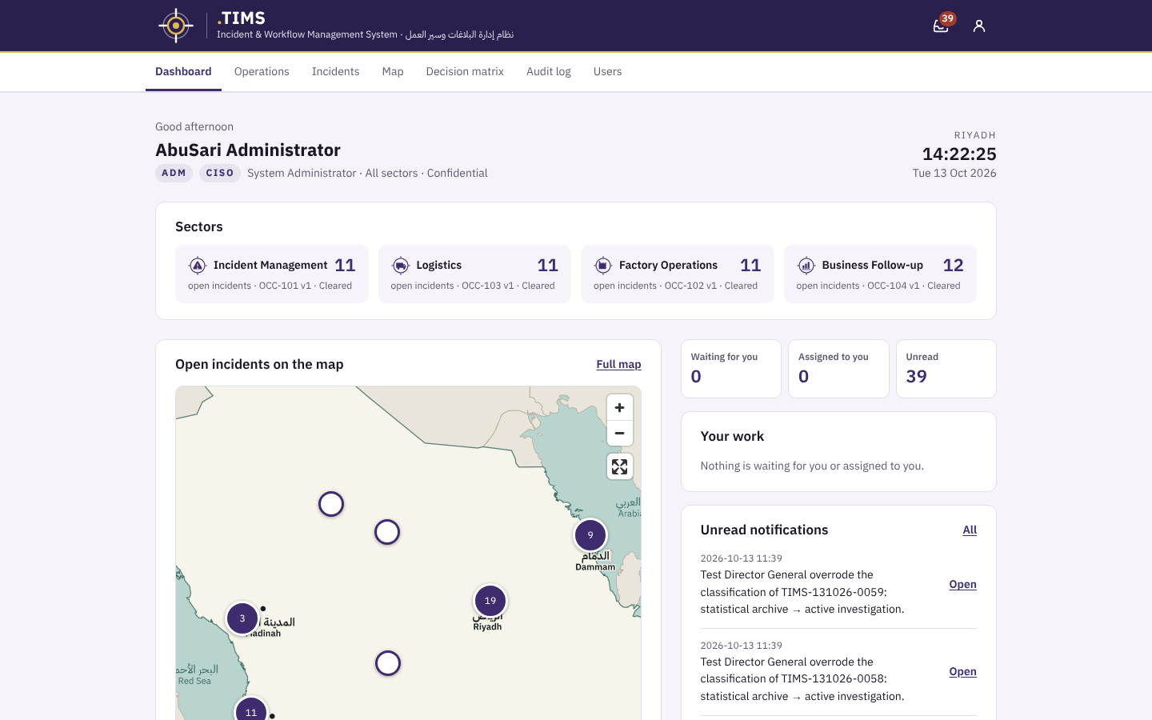Switch to the Dashboard tab
This screenshot has width=1152, height=720.
[183, 72]
